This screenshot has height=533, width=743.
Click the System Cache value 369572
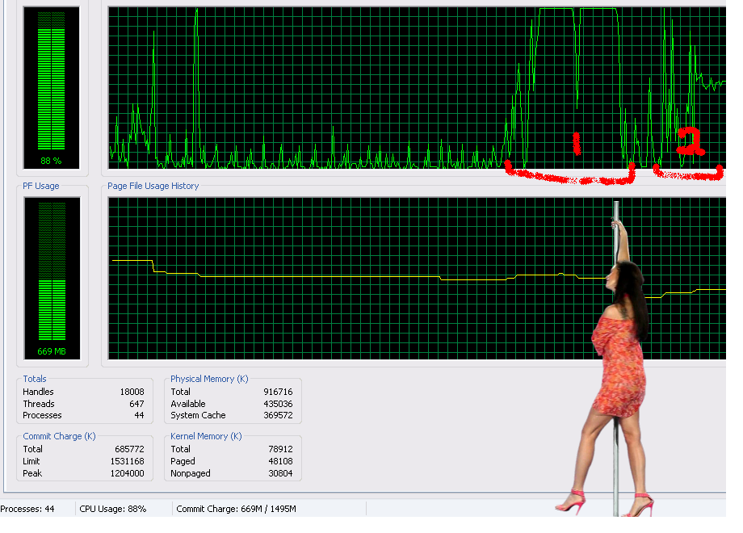pos(278,415)
